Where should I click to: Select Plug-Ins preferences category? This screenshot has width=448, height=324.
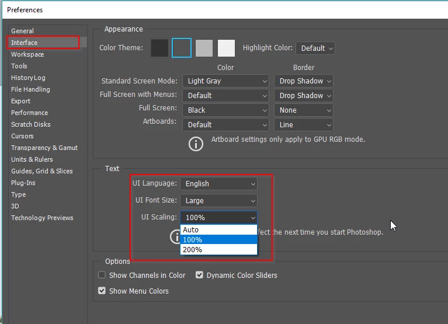pyautogui.click(x=23, y=183)
